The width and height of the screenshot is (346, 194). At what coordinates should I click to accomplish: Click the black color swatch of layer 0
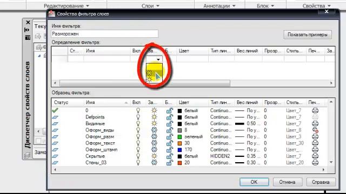click(179, 110)
